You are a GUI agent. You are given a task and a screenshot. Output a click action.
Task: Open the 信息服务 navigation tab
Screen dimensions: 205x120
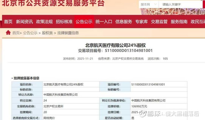[124, 21]
